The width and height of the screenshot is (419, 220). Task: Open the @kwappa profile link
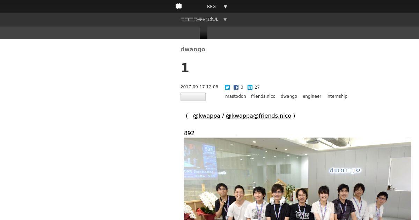(207, 116)
